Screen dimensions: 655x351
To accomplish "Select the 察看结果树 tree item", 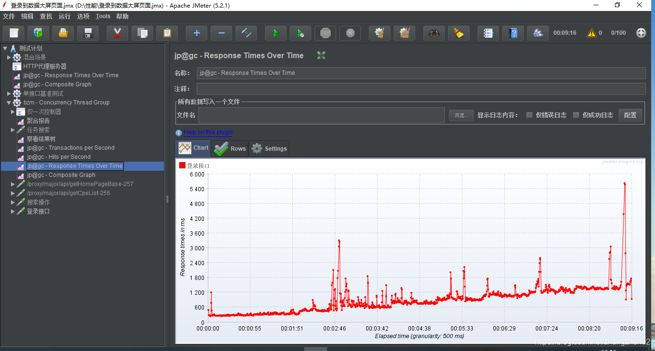I will click(41, 139).
